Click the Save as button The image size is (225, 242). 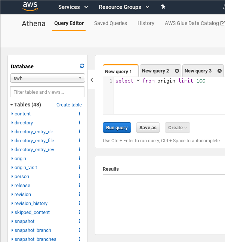pyautogui.click(x=148, y=128)
